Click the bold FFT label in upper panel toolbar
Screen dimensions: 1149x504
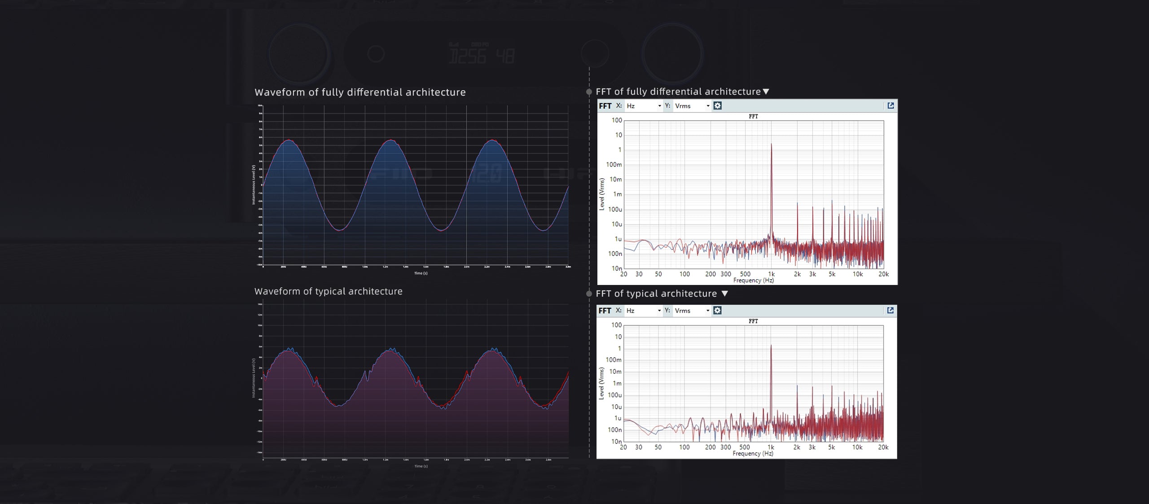pyautogui.click(x=605, y=106)
